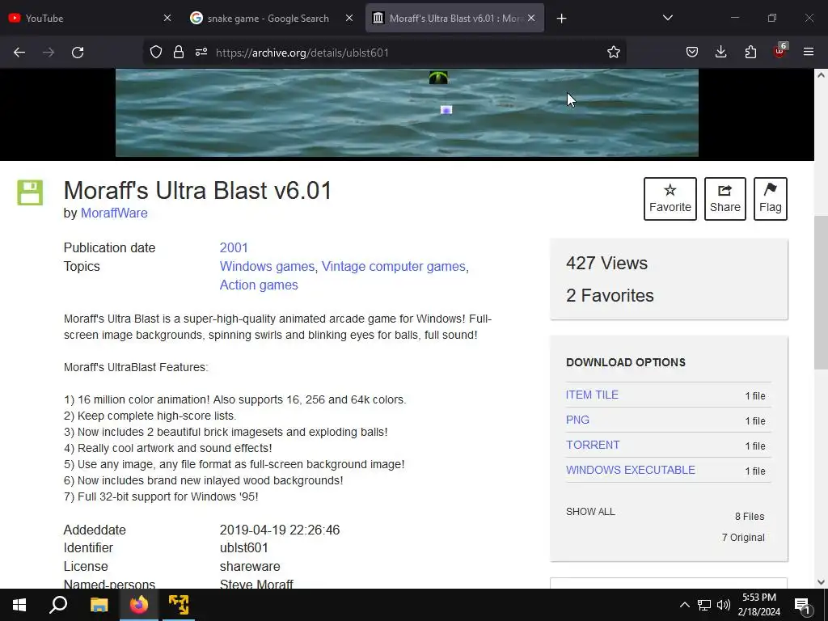The image size is (828, 621).
Task: Click the shareware license value
Action: point(250,566)
